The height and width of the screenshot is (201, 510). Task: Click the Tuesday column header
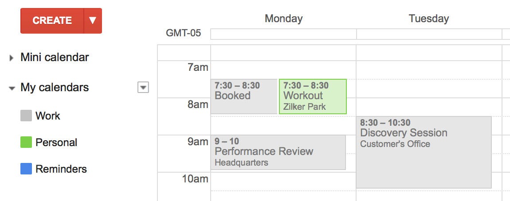click(x=429, y=19)
